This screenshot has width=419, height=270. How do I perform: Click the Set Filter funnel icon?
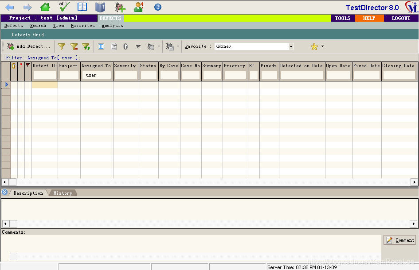(62, 46)
